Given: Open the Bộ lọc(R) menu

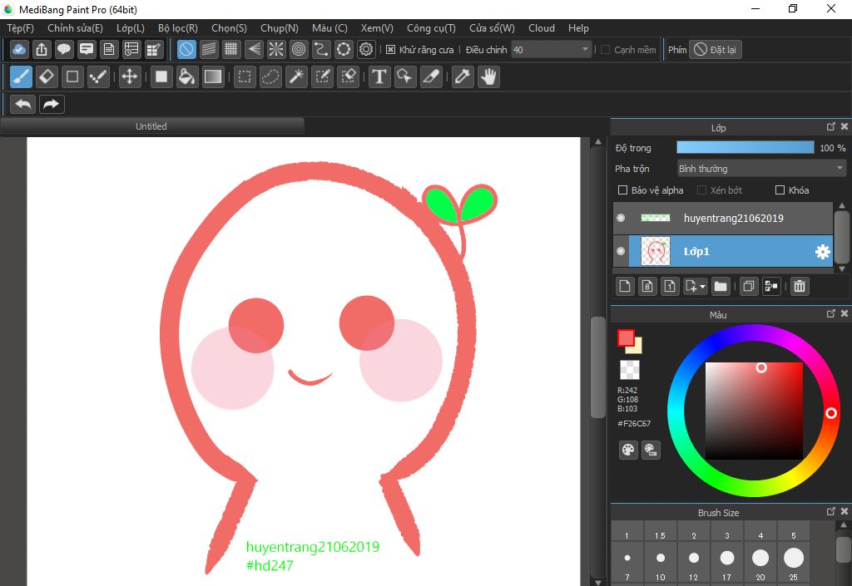Looking at the screenshot, I should (x=177, y=28).
